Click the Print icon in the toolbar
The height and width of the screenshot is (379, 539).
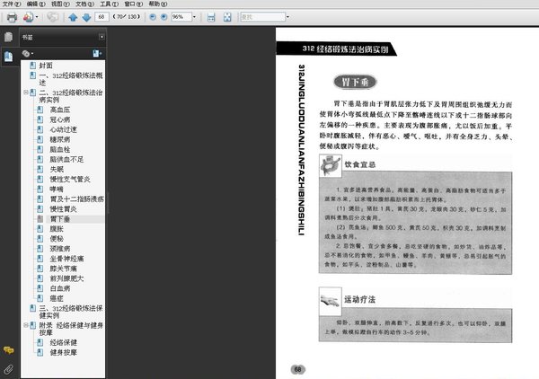click(12, 17)
